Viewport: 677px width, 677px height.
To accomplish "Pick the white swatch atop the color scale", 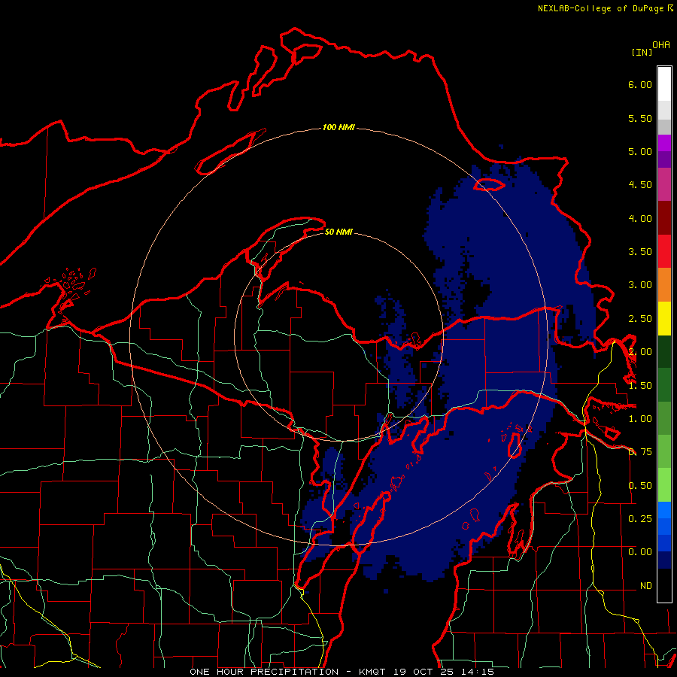I will 664,84.
